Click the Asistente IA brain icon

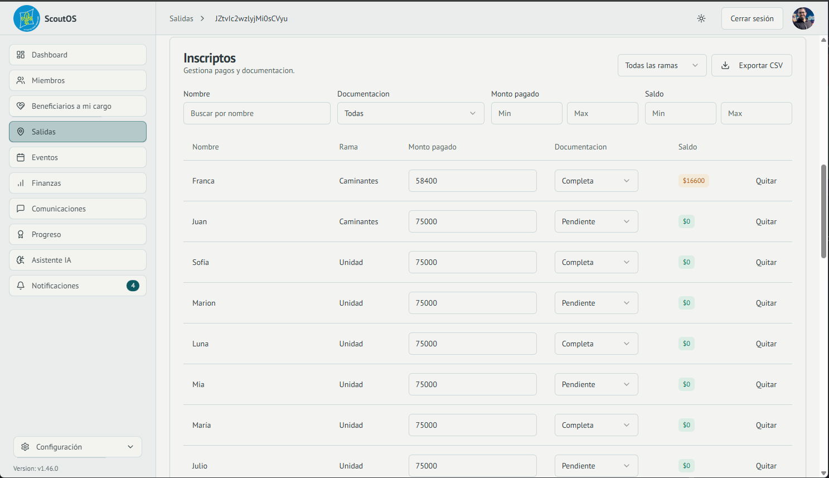tap(21, 260)
